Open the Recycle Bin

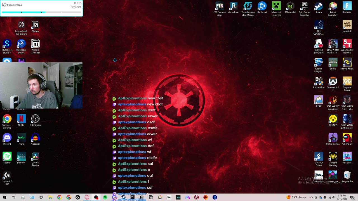347,177
